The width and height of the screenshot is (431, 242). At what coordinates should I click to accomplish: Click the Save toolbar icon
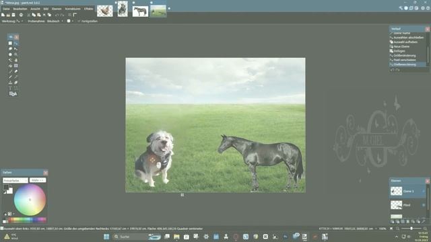coord(13,15)
